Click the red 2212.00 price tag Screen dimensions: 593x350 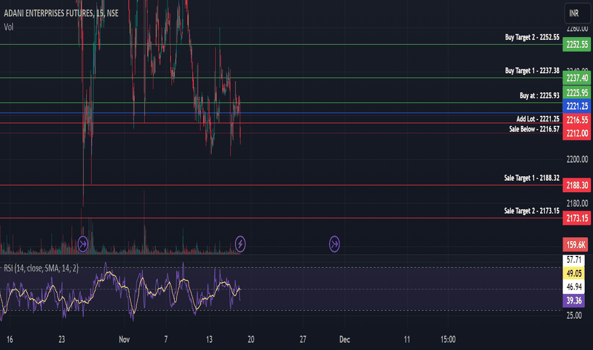(576, 133)
